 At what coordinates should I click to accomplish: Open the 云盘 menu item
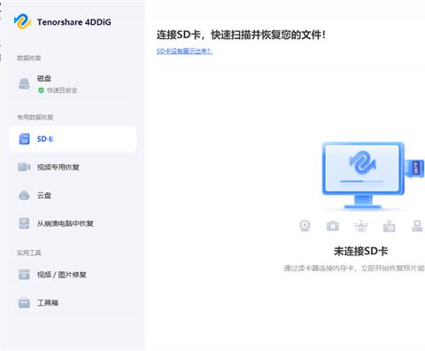(x=73, y=195)
